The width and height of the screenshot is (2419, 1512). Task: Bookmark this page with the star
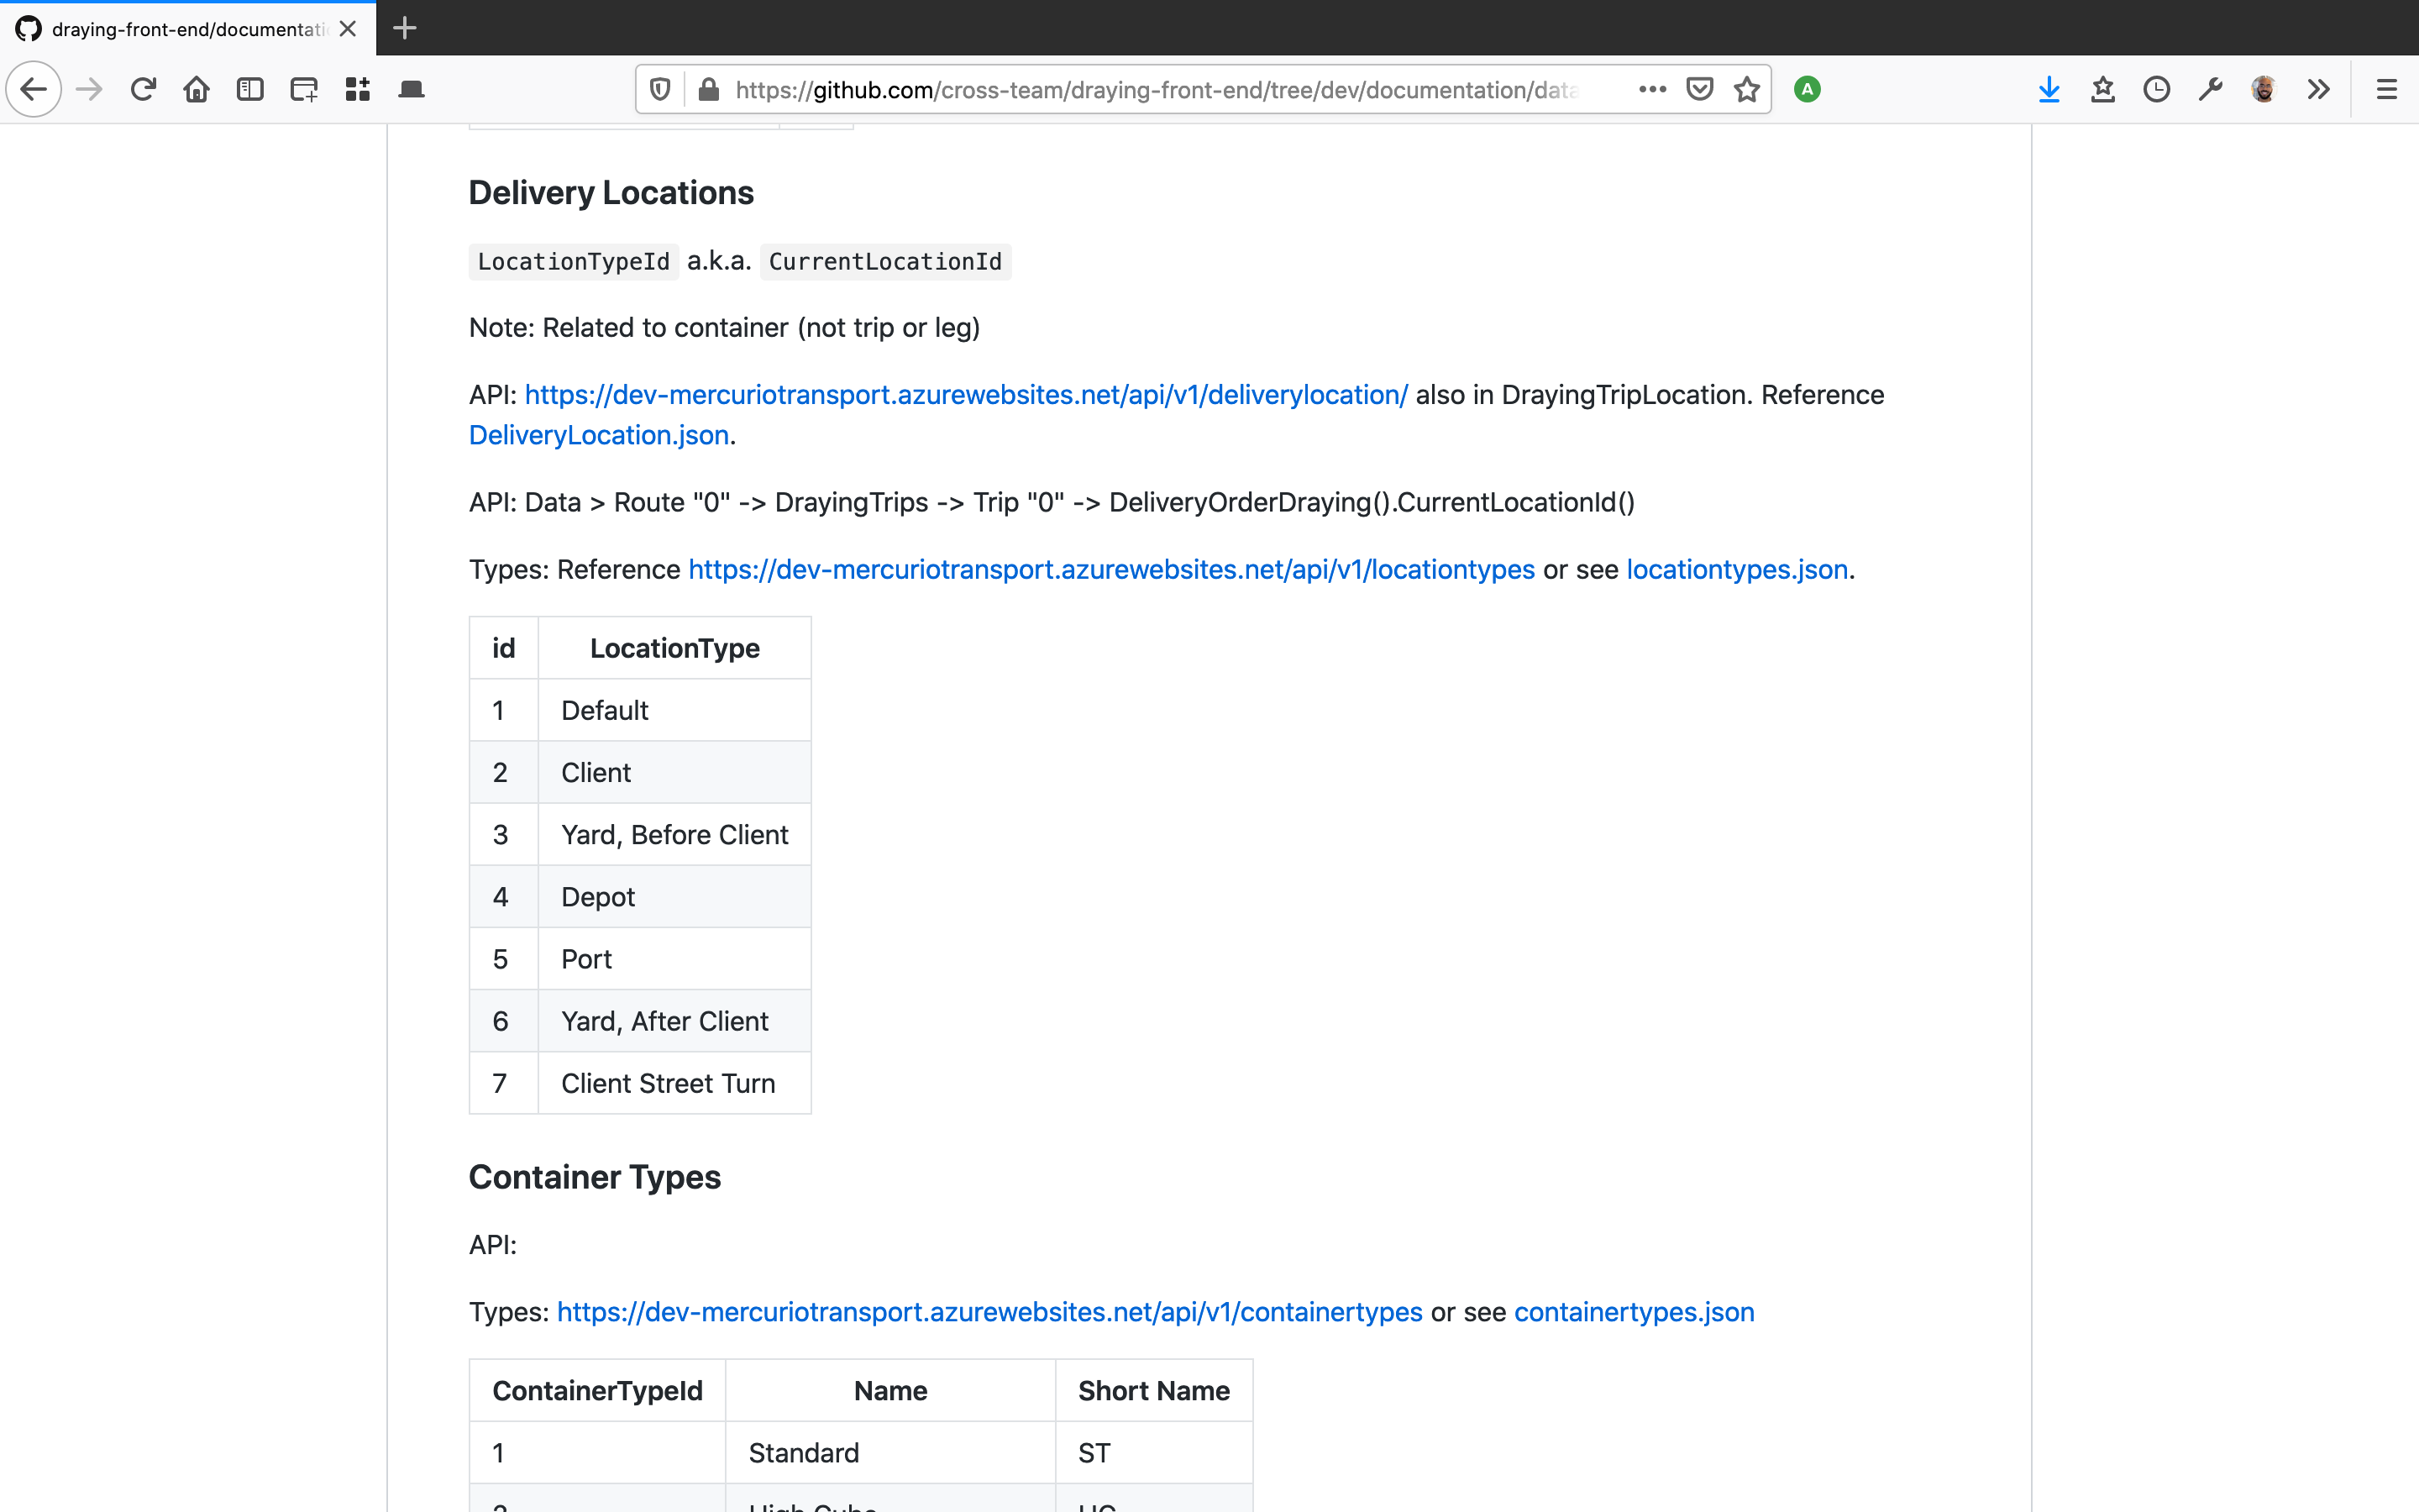1746,90
